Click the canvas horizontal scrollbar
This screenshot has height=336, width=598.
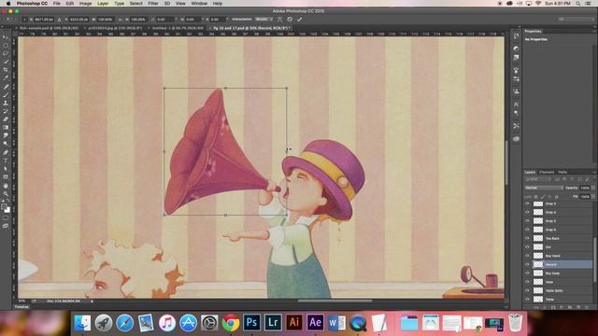(x=335, y=301)
